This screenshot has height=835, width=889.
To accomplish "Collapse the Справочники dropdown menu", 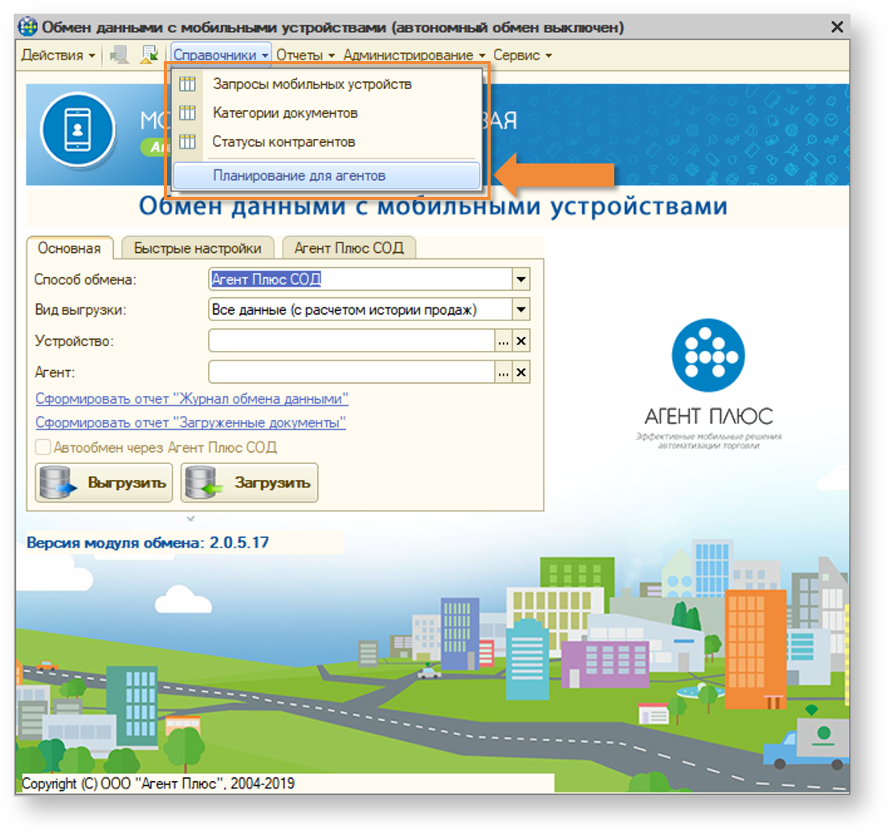I will [221, 55].
